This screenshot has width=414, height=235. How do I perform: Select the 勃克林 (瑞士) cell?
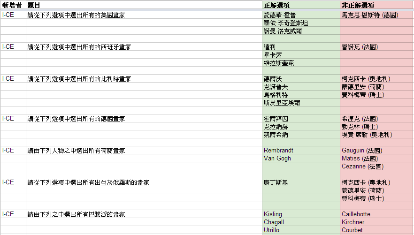(377, 127)
